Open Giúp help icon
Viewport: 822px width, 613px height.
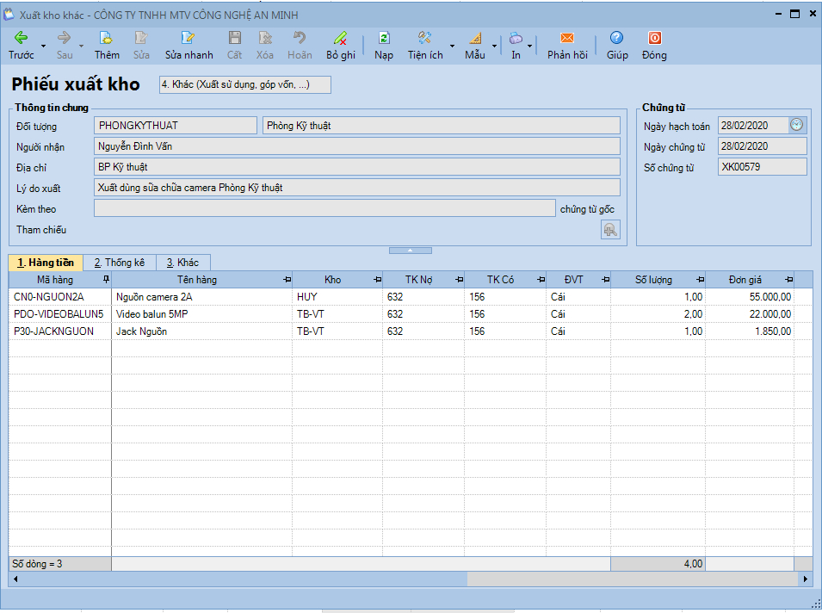click(616, 38)
